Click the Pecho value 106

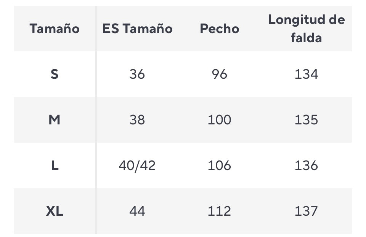pos(220,165)
